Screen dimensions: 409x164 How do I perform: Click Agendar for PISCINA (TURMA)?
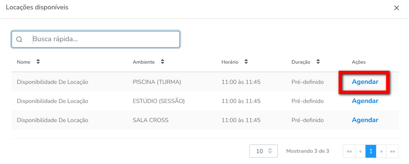click(365, 82)
